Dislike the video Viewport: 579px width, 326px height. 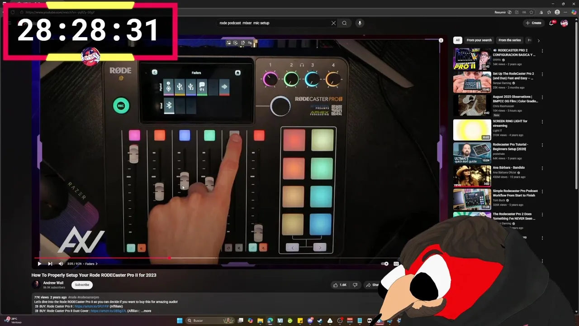tap(355, 285)
